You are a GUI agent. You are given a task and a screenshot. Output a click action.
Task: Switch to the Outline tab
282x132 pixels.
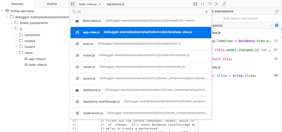point(52,4)
